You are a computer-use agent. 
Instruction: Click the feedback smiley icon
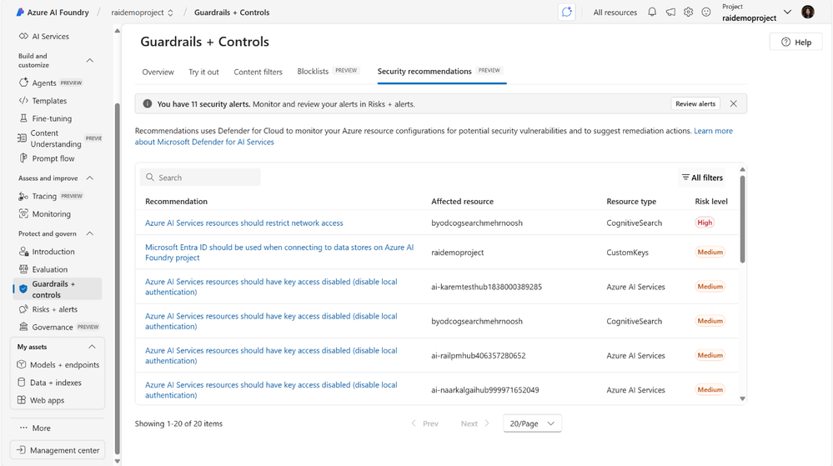(x=706, y=13)
